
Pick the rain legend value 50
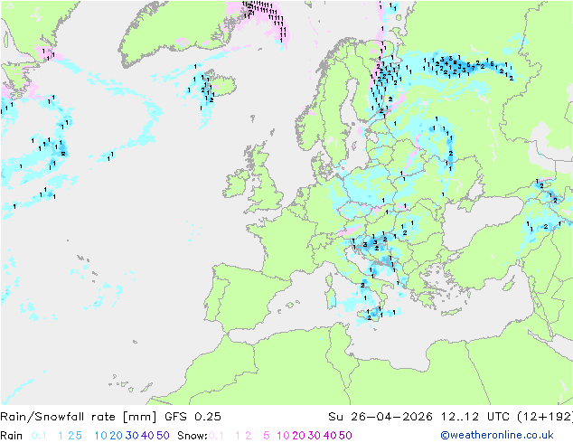pyautogui.click(x=163, y=436)
